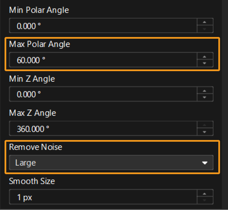This screenshot has width=228, height=210.
Task: Click the Min Polar Angle value field
Action: coord(103,26)
